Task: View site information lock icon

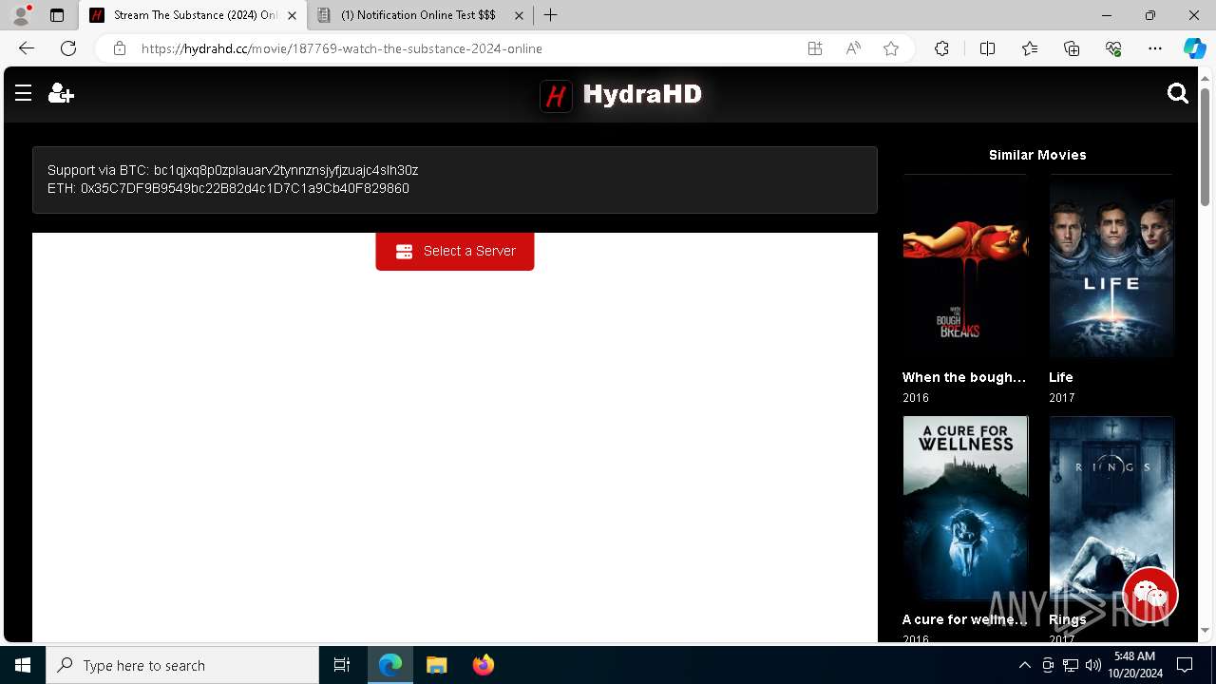Action: pyautogui.click(x=120, y=48)
